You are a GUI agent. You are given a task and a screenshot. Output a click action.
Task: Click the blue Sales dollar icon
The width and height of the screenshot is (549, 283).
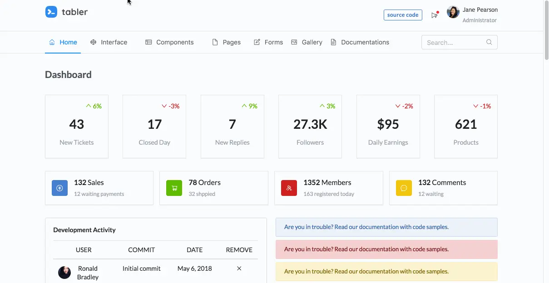(x=59, y=188)
